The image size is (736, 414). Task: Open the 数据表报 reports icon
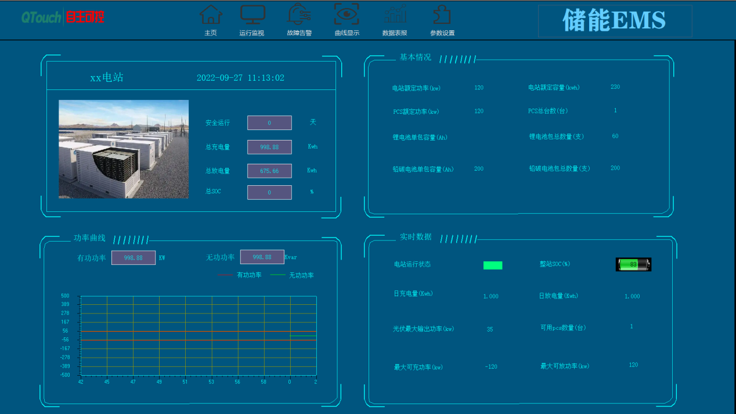[x=394, y=15]
